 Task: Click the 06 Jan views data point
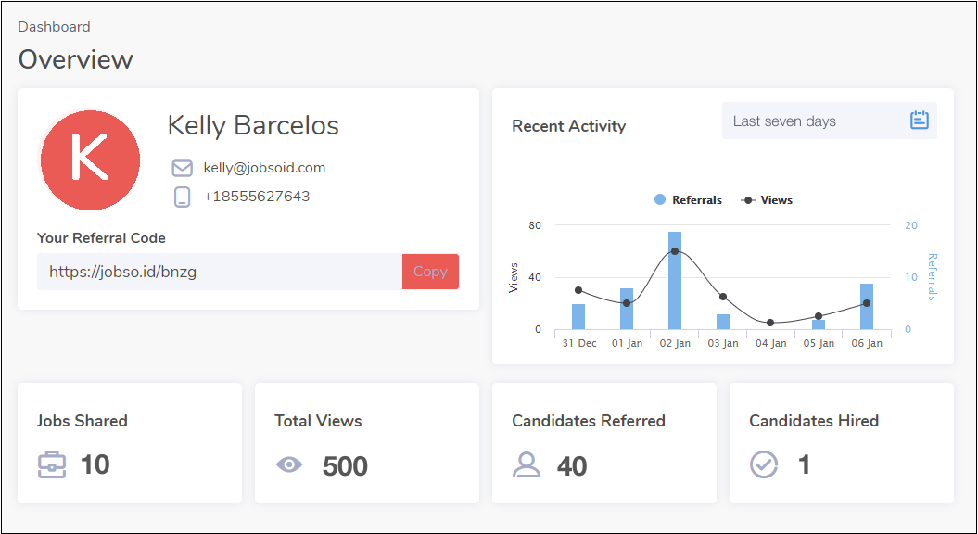point(867,303)
